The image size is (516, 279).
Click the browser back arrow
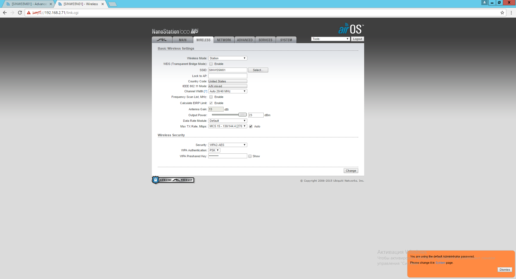(x=5, y=13)
